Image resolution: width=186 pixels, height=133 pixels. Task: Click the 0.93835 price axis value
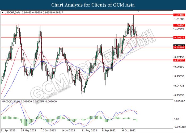pos(179,95)
